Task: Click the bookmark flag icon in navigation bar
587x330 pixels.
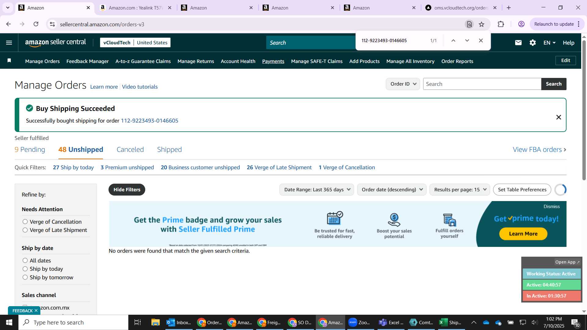Action: pyautogui.click(x=9, y=61)
